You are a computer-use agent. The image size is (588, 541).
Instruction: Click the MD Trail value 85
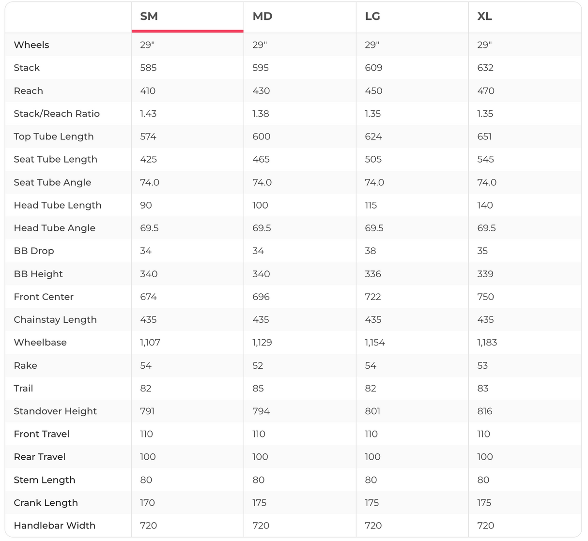click(x=258, y=389)
